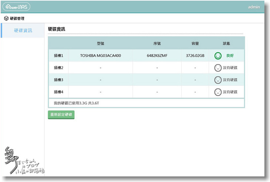
Task: Click the no-disk face icon for slot 3
Action: pyautogui.click(x=218, y=80)
